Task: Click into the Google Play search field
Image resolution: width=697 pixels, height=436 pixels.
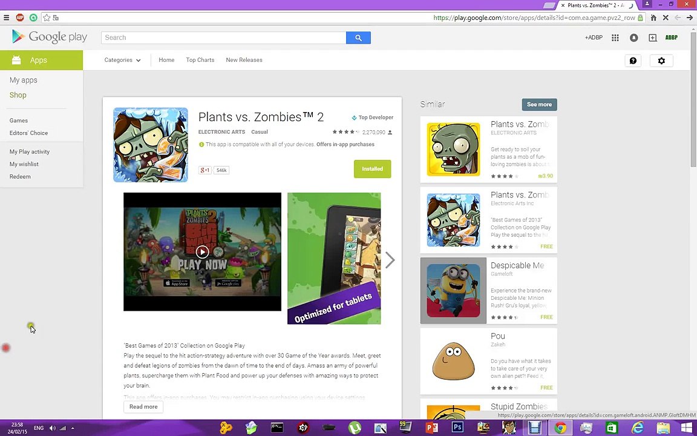Action: (x=224, y=38)
